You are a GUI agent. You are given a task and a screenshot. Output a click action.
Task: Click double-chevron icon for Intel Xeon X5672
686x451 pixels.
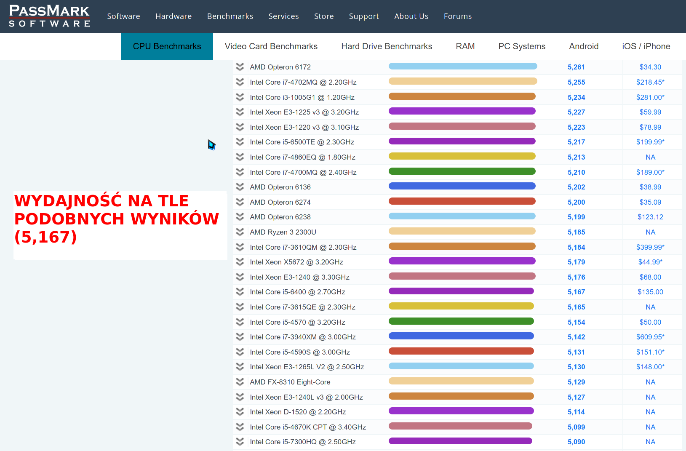point(240,262)
